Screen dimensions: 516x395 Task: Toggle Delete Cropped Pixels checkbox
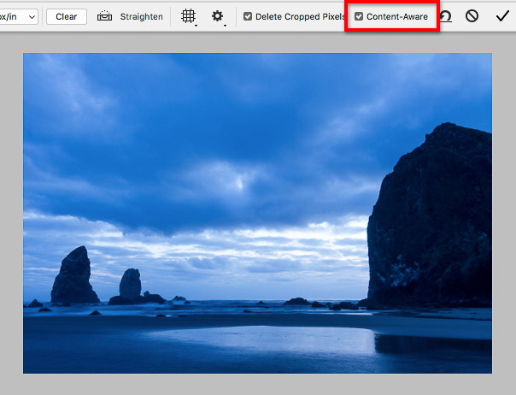pos(248,16)
